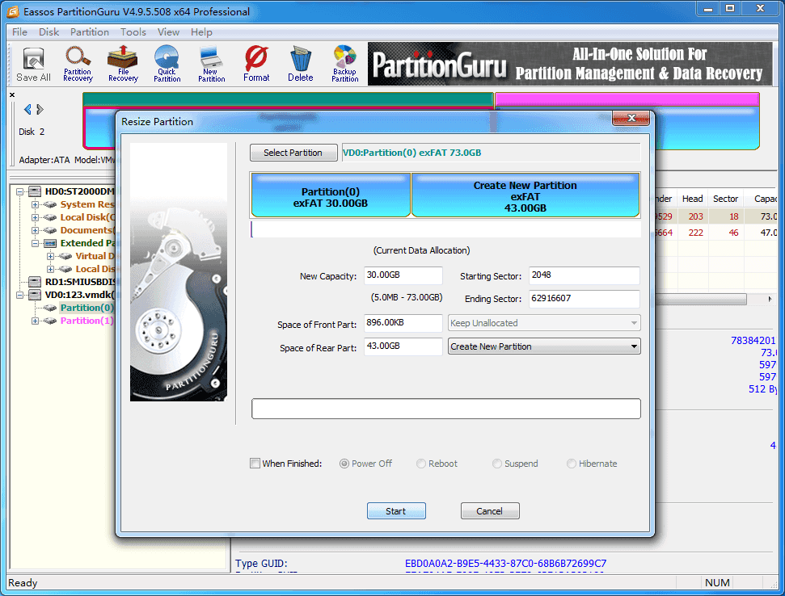Screen dimensions: 785x596
Task: Expand the Documents partition node
Action: point(35,230)
